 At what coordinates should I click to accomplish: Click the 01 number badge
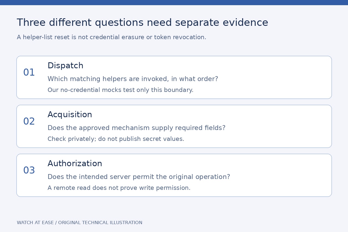tap(29, 73)
